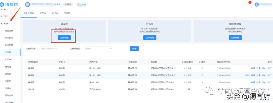Switch to the 已结束 tab
The height and width of the screenshot is (103, 273).
[67, 13]
